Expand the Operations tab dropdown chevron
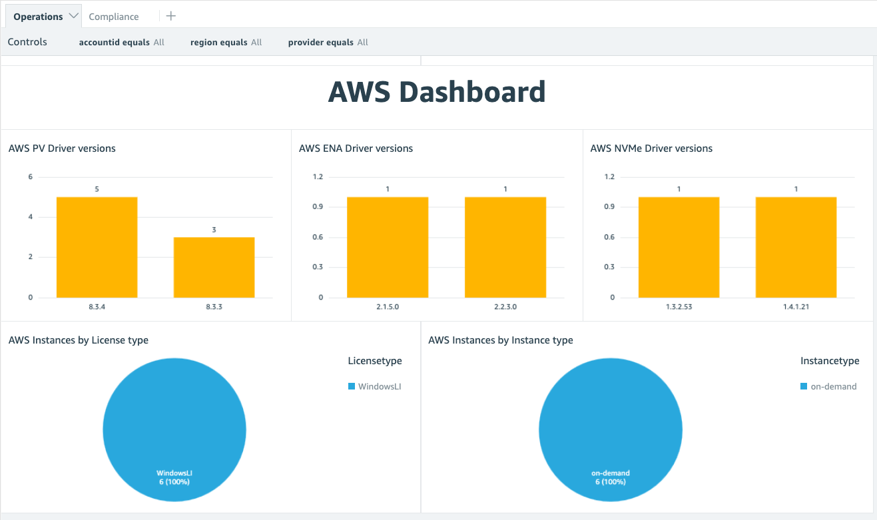This screenshot has width=877, height=520. [73, 16]
